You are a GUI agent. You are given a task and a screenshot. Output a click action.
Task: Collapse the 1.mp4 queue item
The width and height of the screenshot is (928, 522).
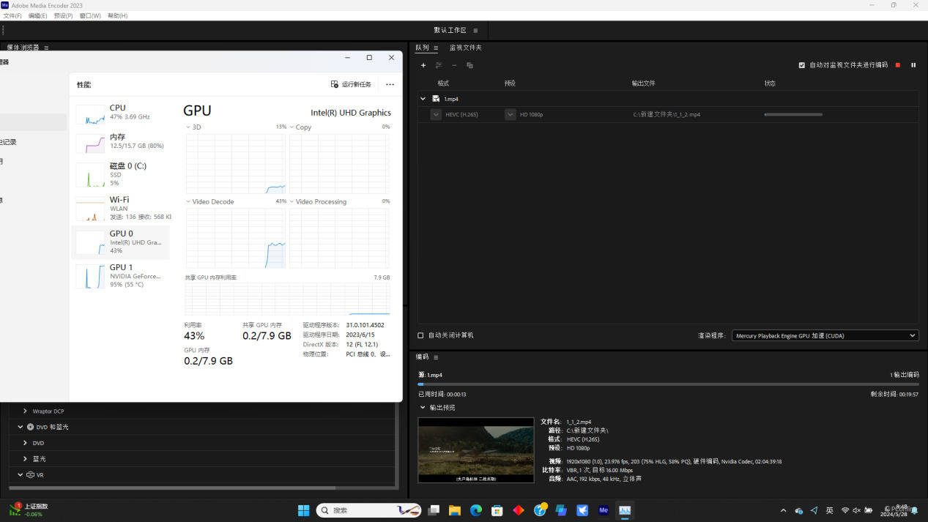click(x=423, y=99)
